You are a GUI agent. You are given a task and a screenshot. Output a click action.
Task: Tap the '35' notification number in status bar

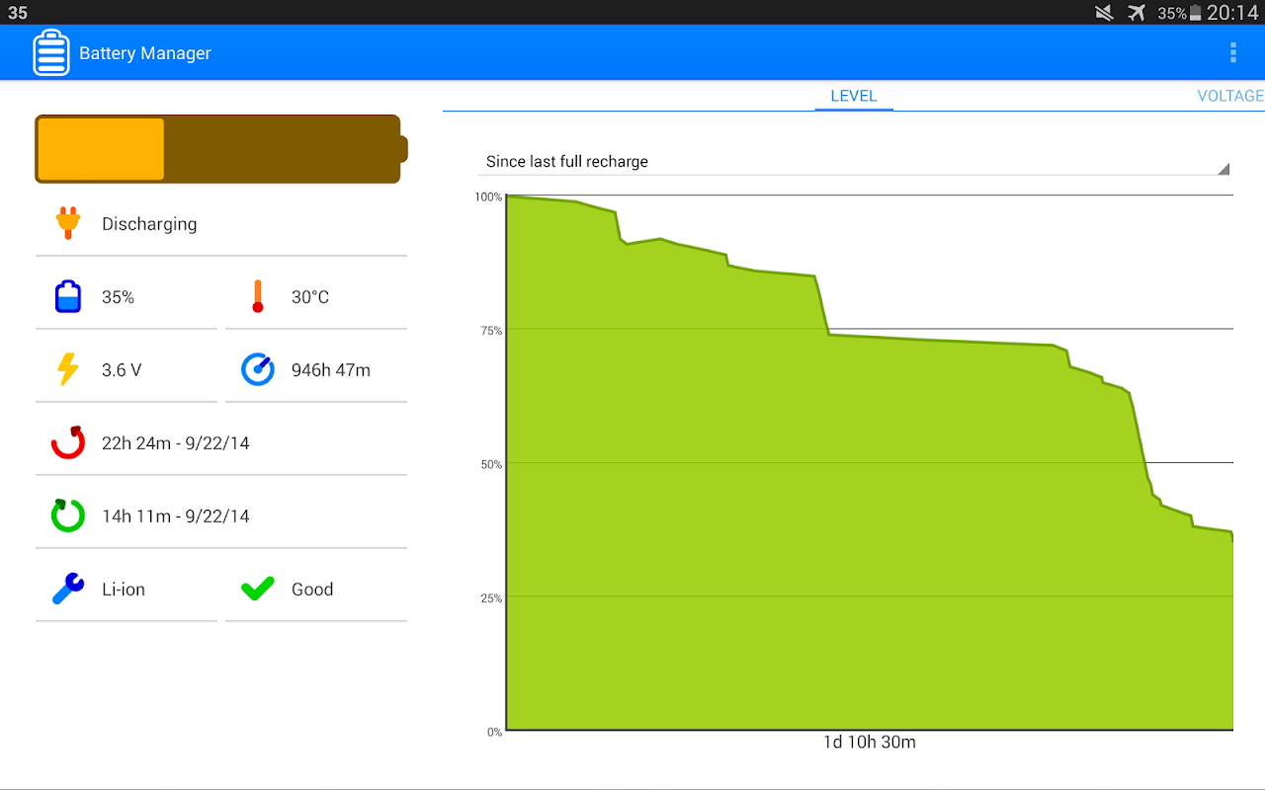pyautogui.click(x=18, y=13)
